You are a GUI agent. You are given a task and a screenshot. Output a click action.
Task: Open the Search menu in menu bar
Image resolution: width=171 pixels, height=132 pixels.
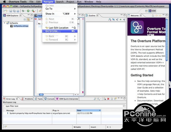pos(60,2)
